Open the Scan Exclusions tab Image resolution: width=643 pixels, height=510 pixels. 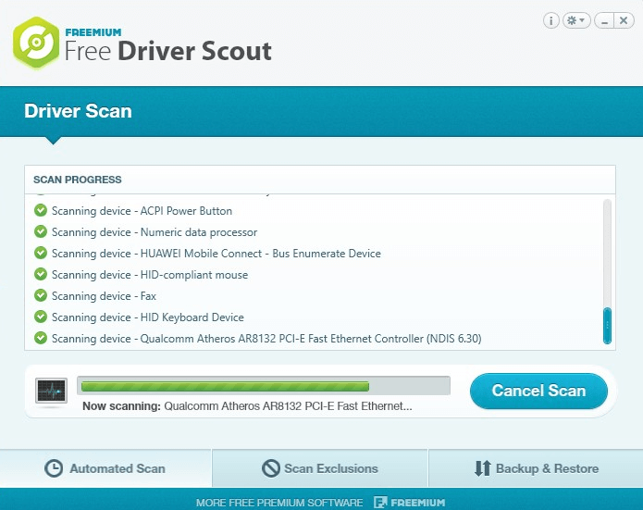coord(320,468)
